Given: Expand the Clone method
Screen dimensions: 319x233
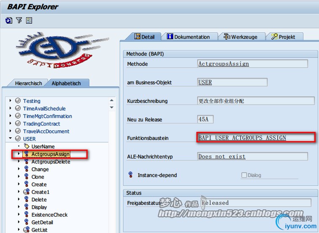Looking at the screenshot, I should pyautogui.click(x=19, y=177).
